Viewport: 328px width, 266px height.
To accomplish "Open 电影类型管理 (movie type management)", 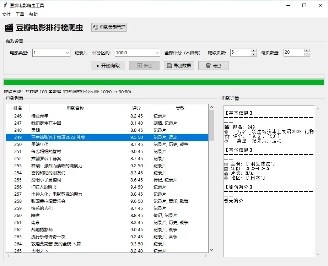I will pos(109,27).
